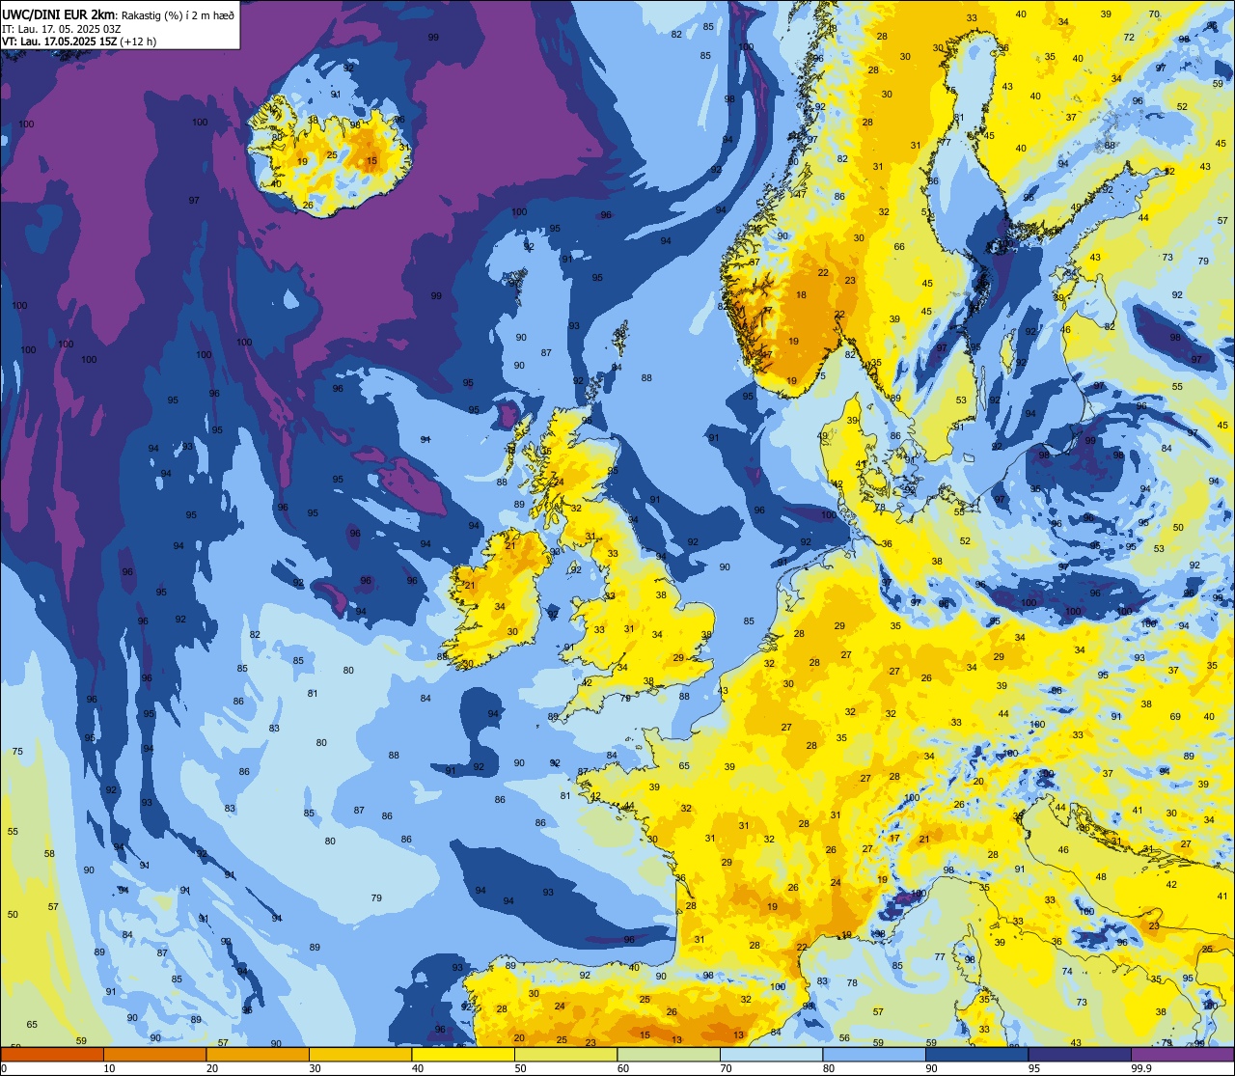Screen dimensions: 1235x1076
Task: Click the legend label '40'
Action: (418, 1068)
